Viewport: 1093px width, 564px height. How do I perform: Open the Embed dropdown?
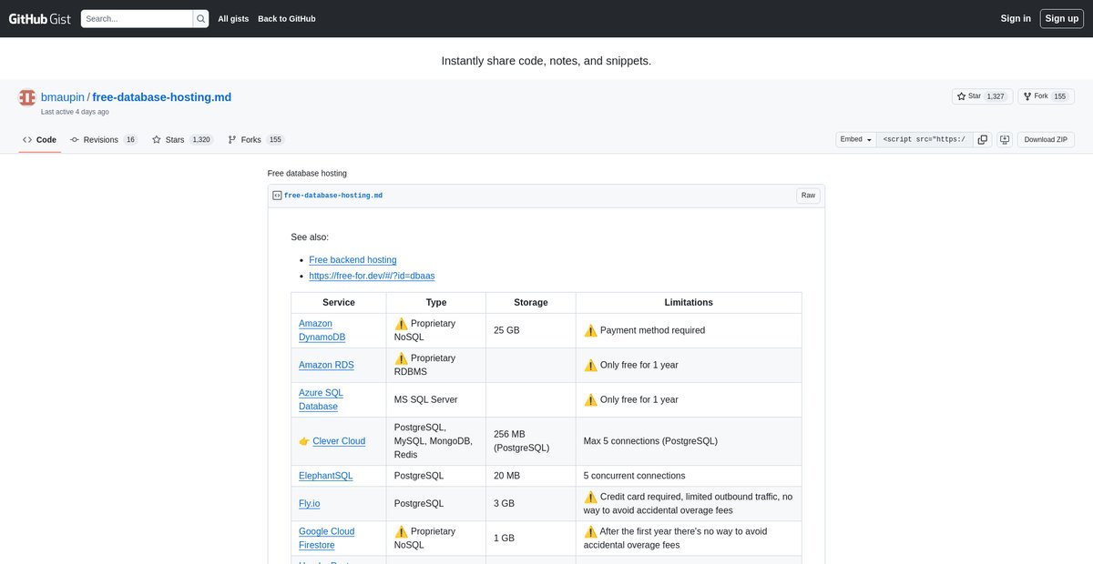point(856,139)
